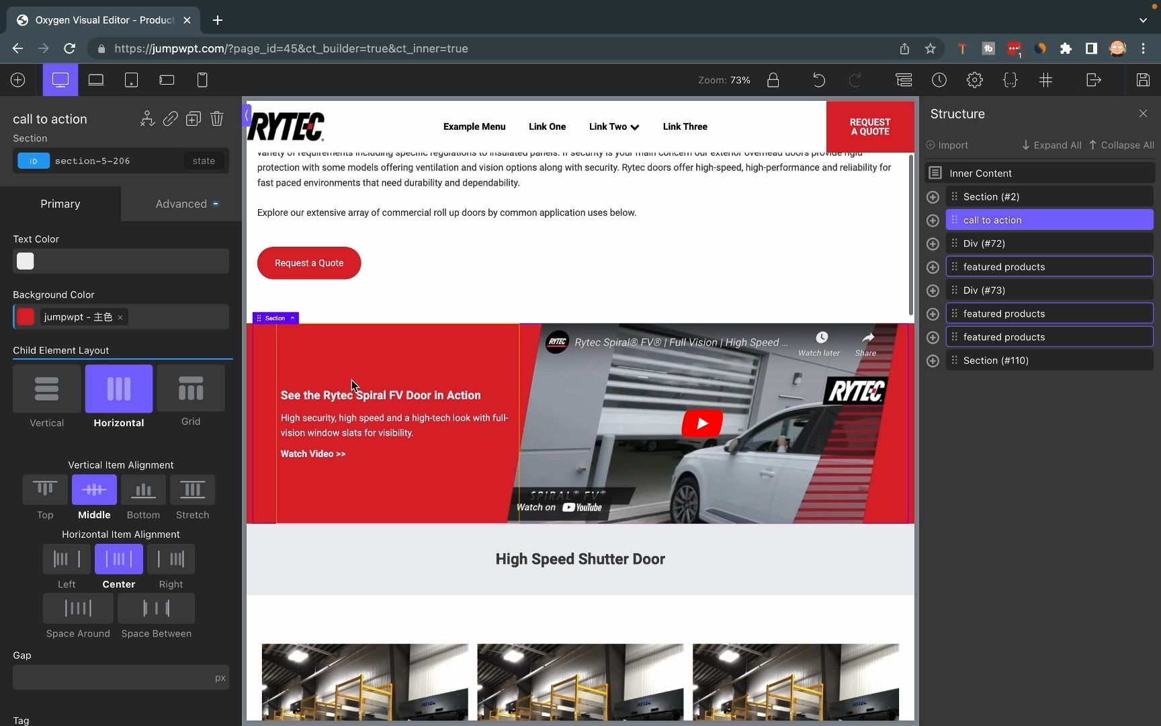Viewport: 1161px width, 726px height.
Task: Select Inner Content in Structure
Action: point(1040,173)
